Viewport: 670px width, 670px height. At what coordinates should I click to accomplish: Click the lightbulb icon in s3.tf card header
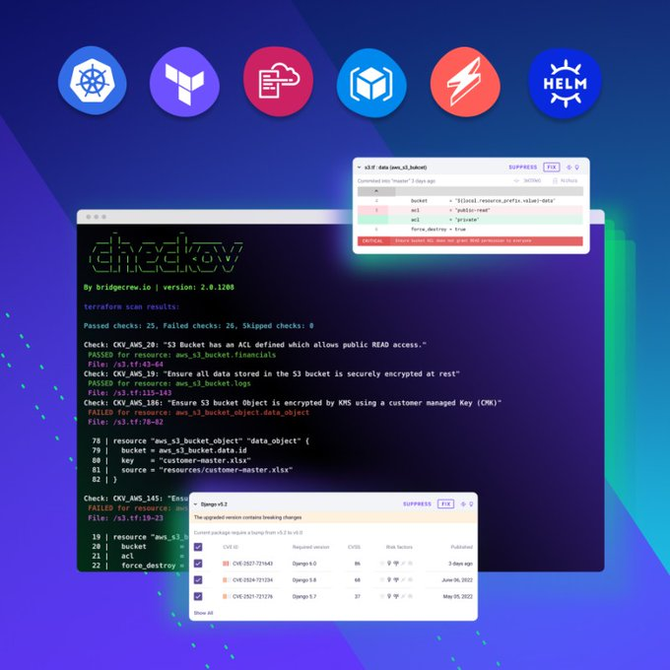pyautogui.click(x=576, y=167)
